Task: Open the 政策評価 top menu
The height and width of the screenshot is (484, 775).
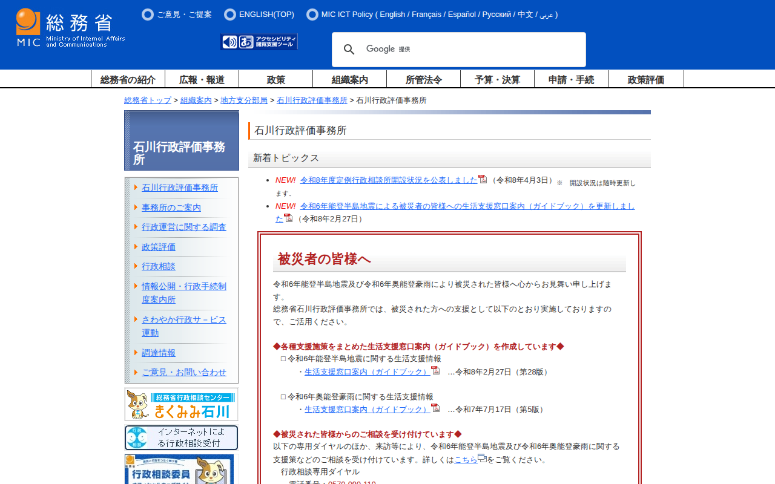Action: tap(646, 79)
